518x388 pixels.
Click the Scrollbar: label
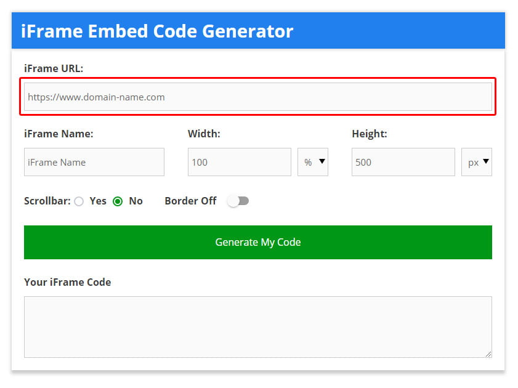[x=47, y=201]
